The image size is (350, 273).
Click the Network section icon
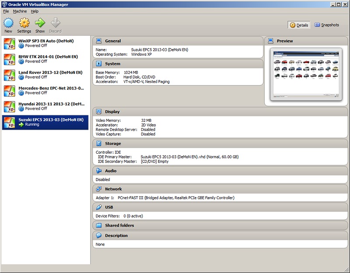pyautogui.click(x=98, y=189)
